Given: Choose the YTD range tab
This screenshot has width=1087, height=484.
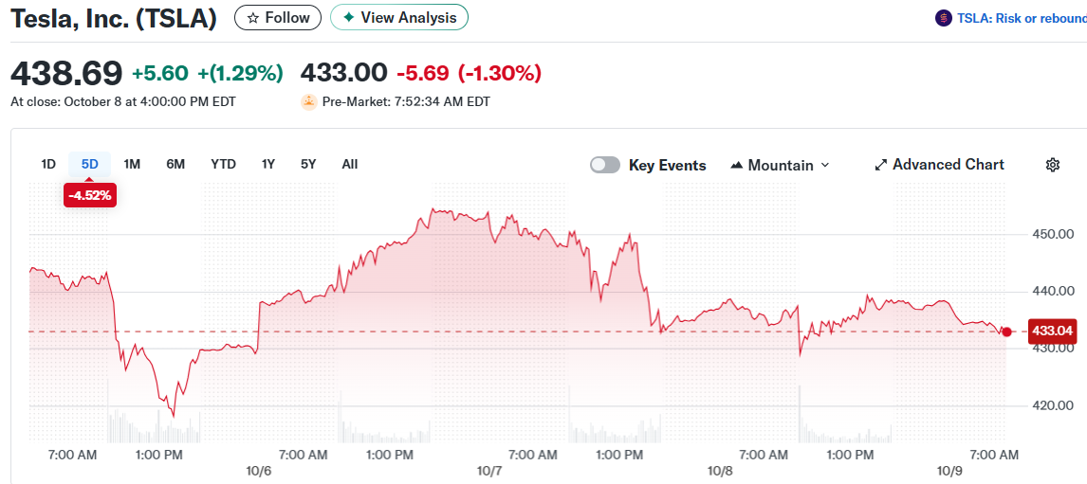Looking at the screenshot, I should (223, 164).
